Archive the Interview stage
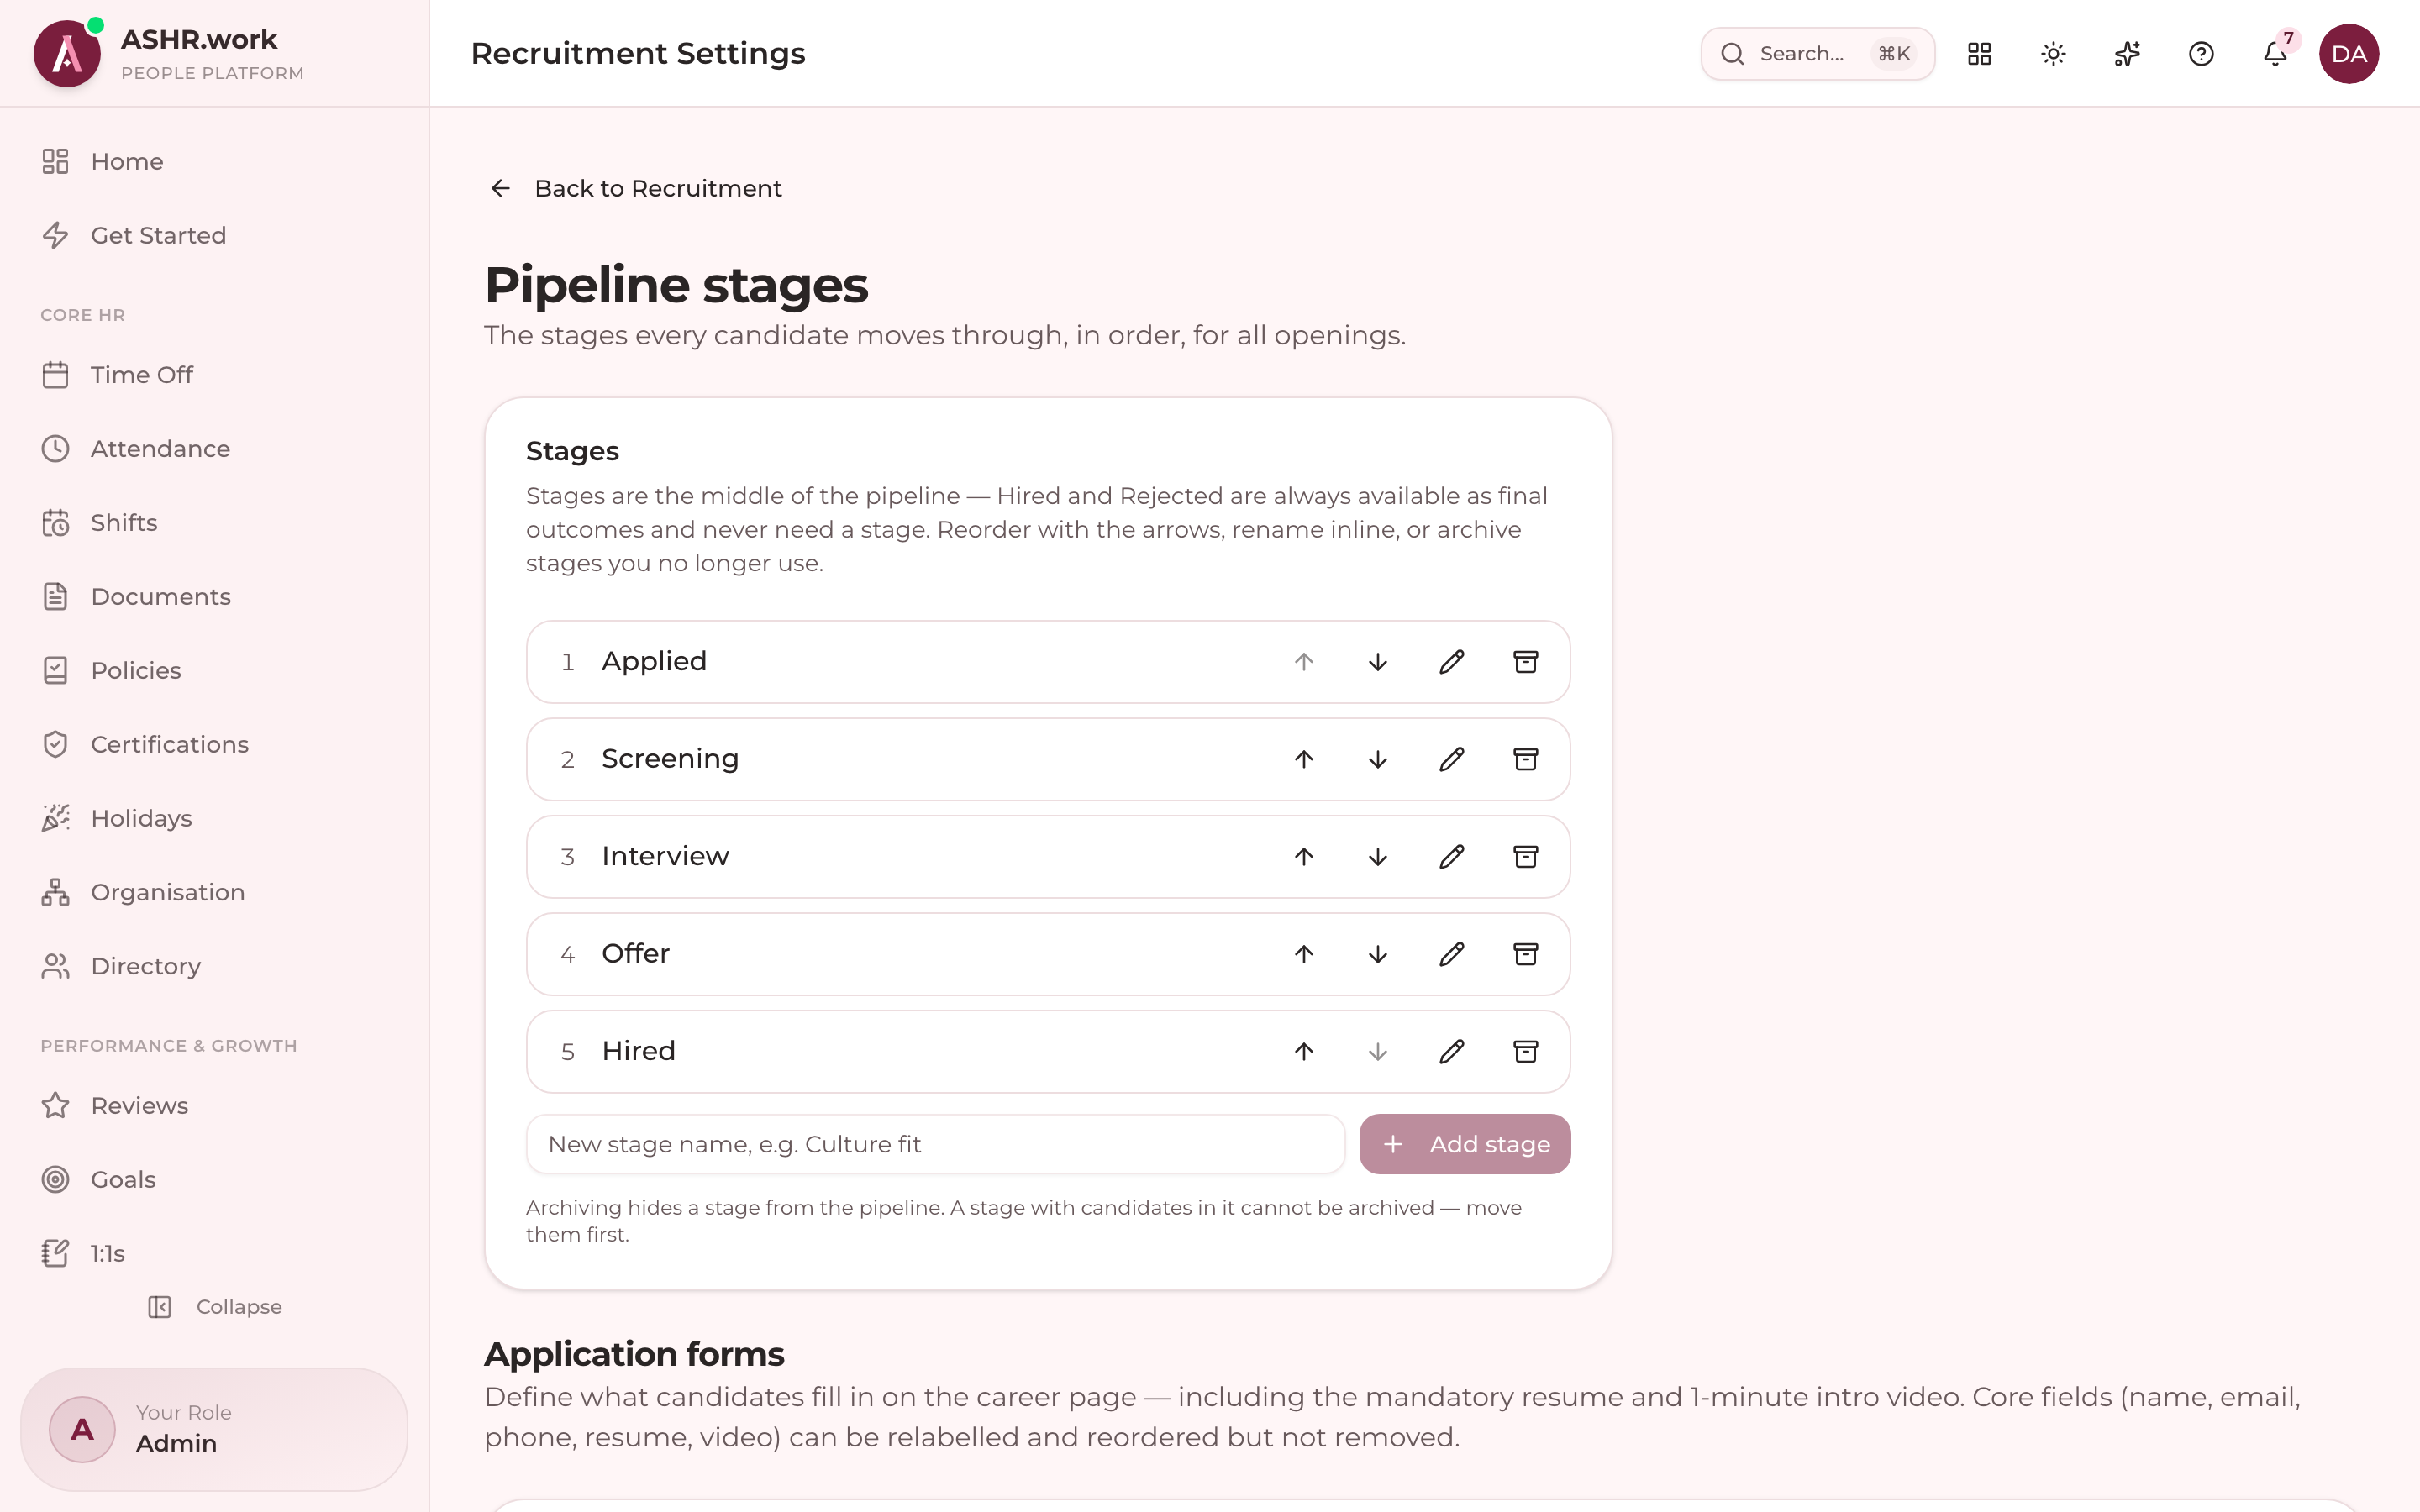The image size is (2420, 1512). [x=1525, y=857]
